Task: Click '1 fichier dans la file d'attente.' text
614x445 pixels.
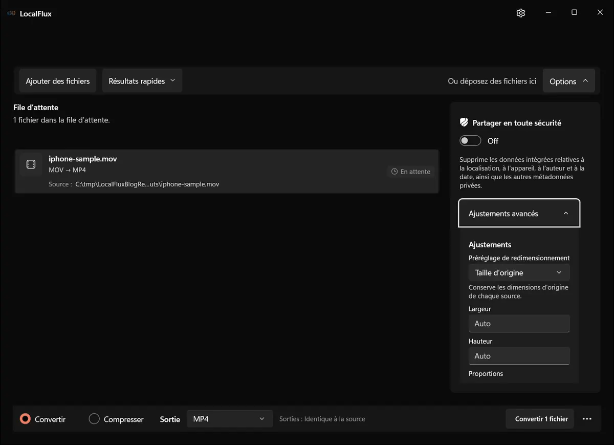Action: tap(61, 120)
